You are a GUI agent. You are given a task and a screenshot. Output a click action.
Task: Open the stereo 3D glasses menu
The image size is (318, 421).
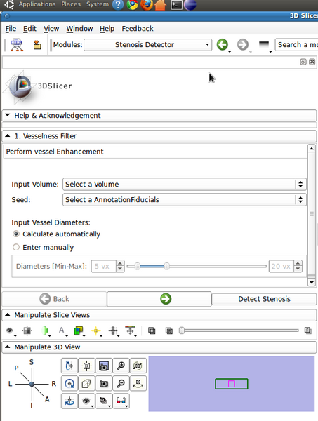tap(121, 401)
